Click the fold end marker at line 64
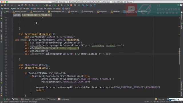The width and height of the screenshot is (183, 103). coord(13,60)
